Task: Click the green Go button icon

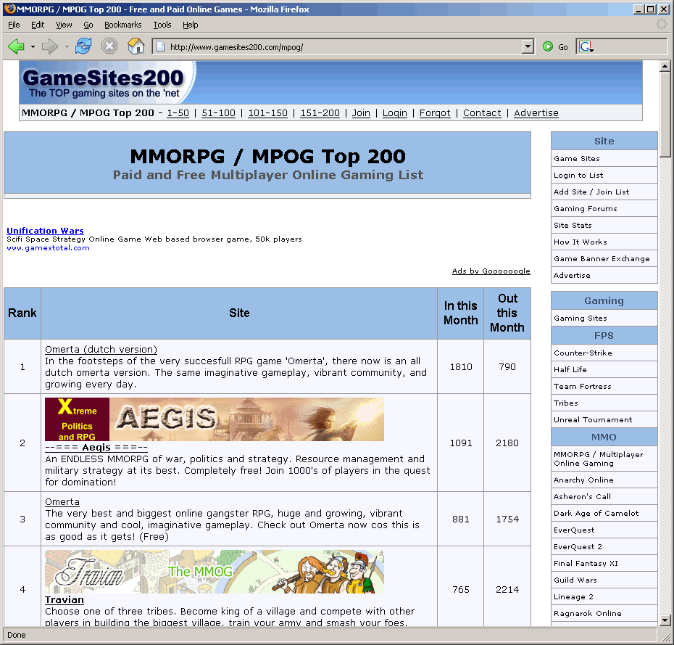Action: [x=548, y=46]
